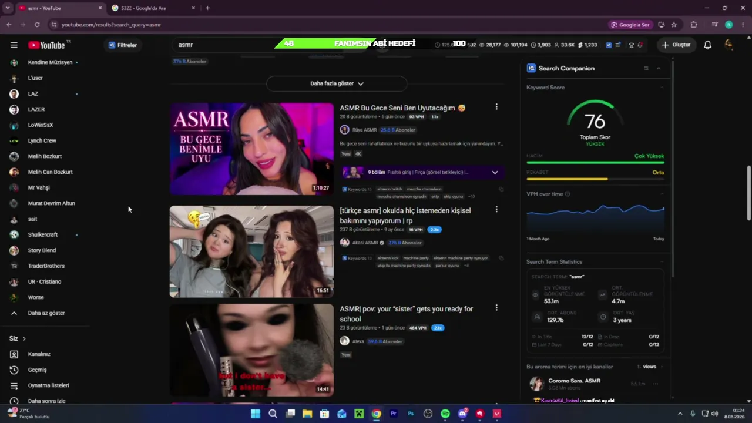Collapse sidebar with 'Daha az göster'
Image resolution: width=752 pixels, height=423 pixels.
coord(46,313)
